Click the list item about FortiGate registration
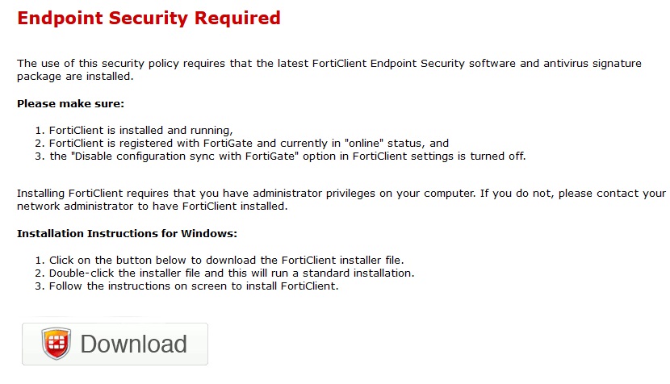The width and height of the screenshot is (670, 384). 249,143
